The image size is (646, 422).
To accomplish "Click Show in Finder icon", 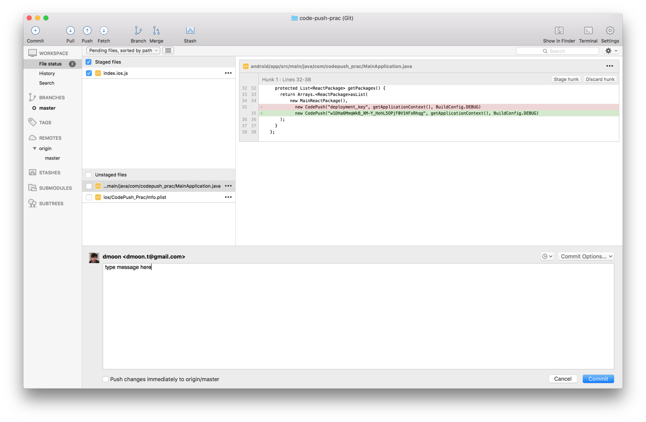I will pyautogui.click(x=559, y=31).
